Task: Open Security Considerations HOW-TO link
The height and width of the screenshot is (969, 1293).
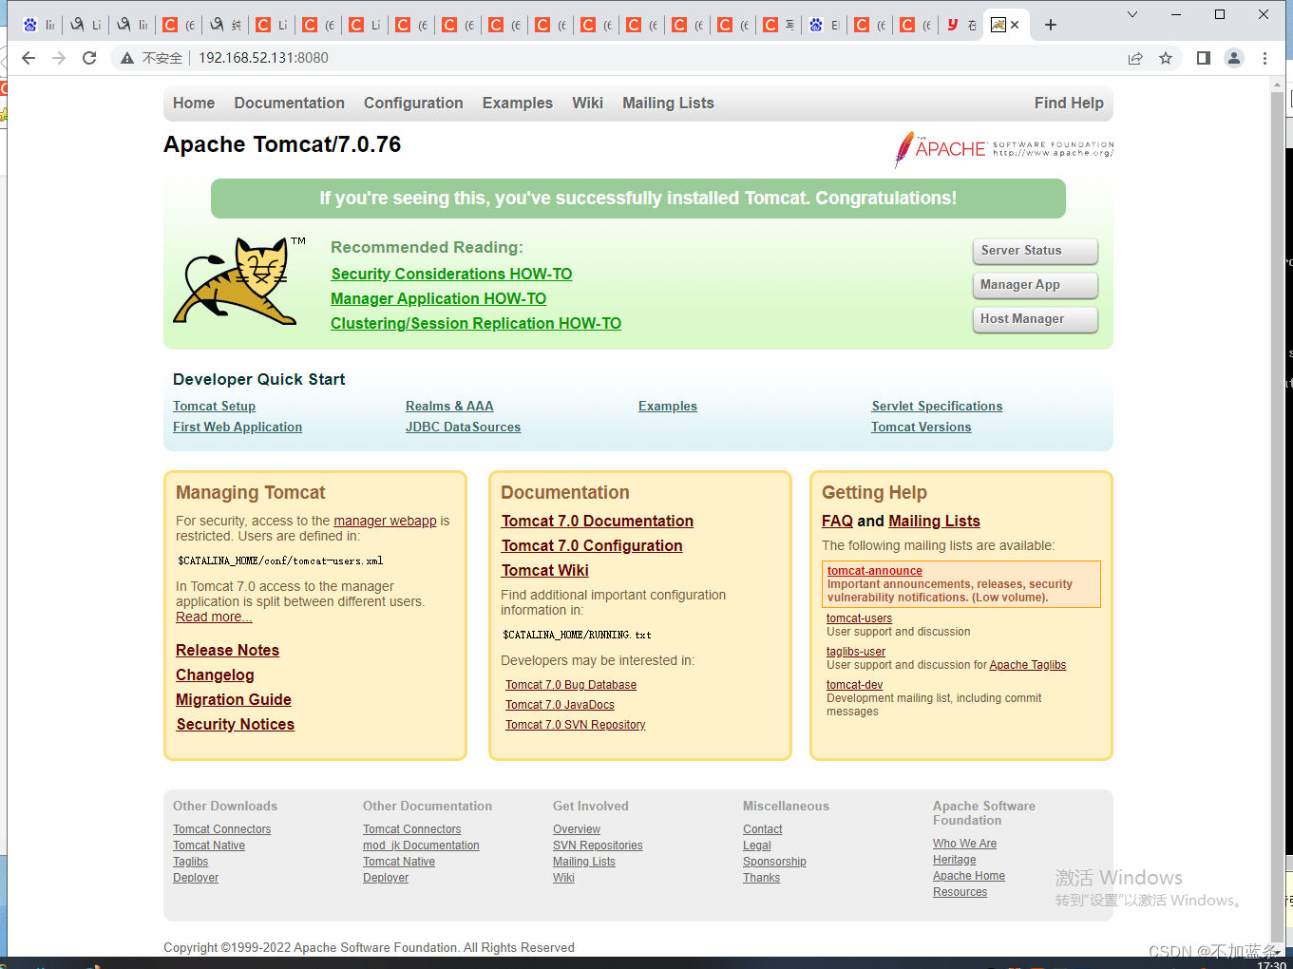Action: [x=451, y=274]
